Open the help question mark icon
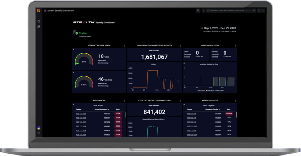This screenshot has height=156, width=301. point(39,133)
